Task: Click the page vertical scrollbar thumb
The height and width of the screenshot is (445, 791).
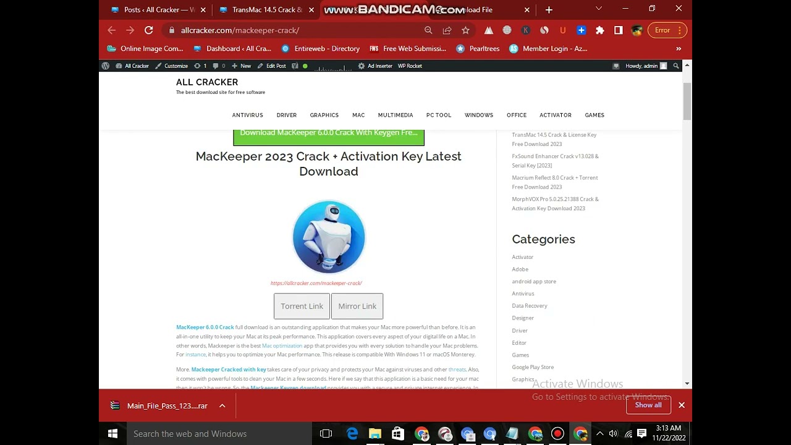Action: click(x=687, y=101)
